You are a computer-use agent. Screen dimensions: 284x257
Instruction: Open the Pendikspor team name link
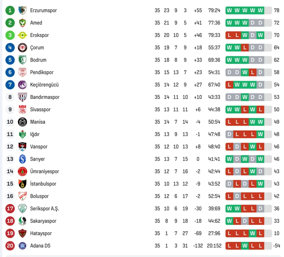tap(42, 72)
